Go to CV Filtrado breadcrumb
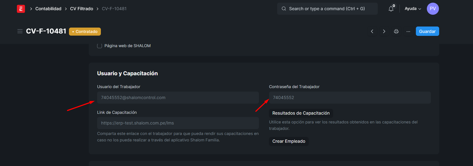Image resolution: width=473 pixels, height=166 pixels. pos(82,9)
